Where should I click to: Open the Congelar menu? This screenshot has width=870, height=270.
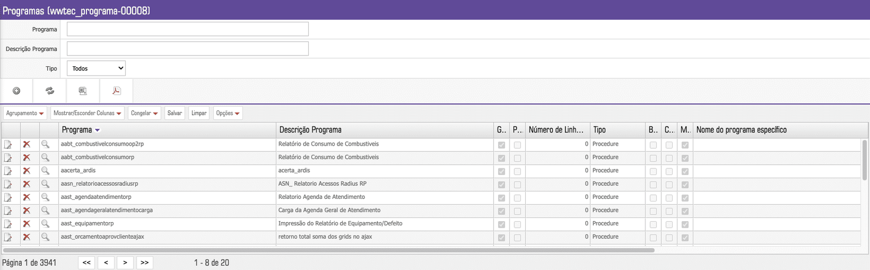point(144,113)
